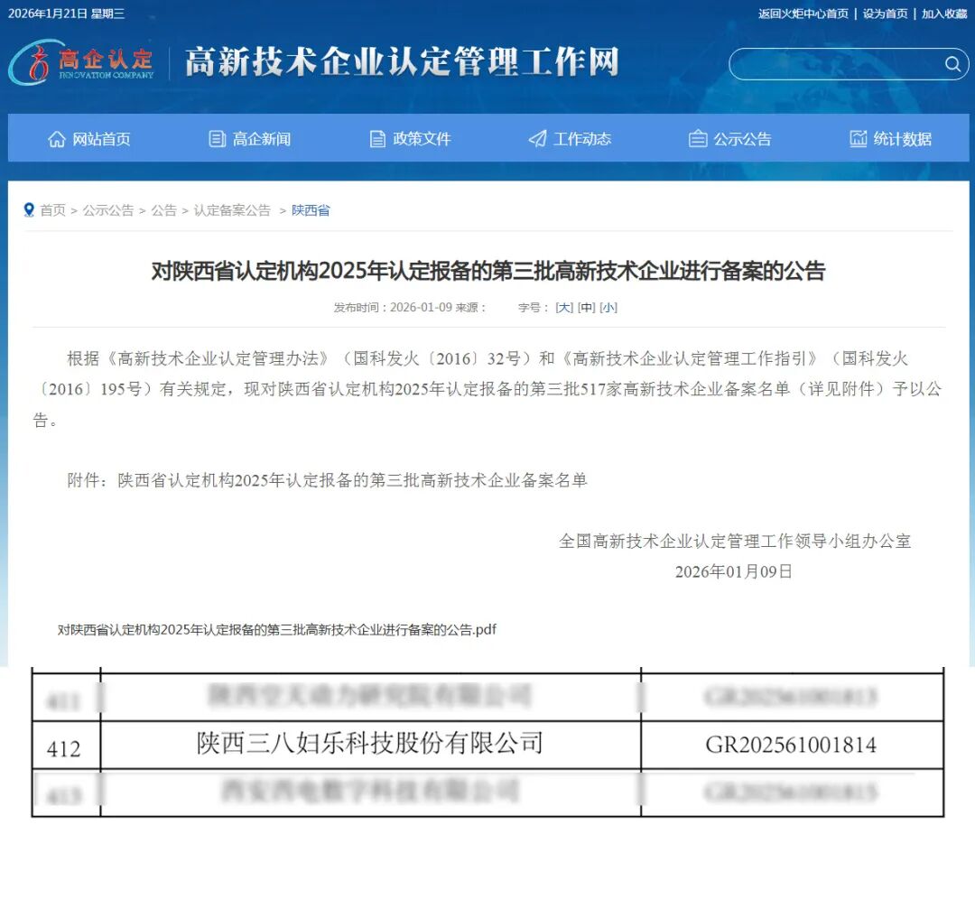Click the announcement icon beside 公示公告
975x908 pixels.
[x=697, y=138]
